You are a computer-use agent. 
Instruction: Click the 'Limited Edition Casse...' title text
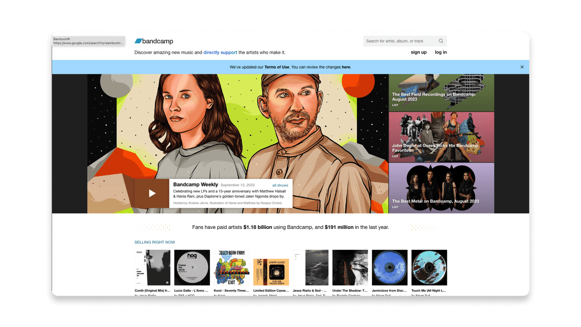click(271, 291)
